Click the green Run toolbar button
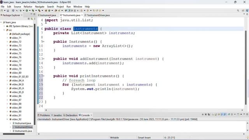 [x=27, y=10]
